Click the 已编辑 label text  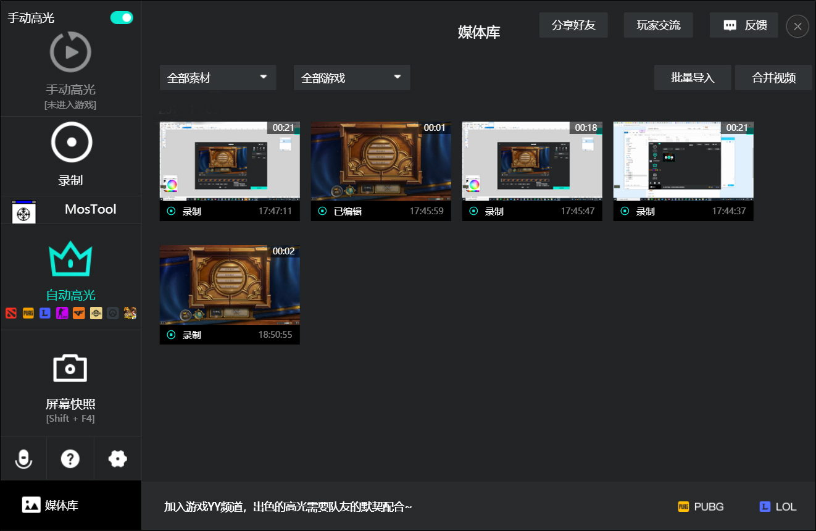pos(348,211)
